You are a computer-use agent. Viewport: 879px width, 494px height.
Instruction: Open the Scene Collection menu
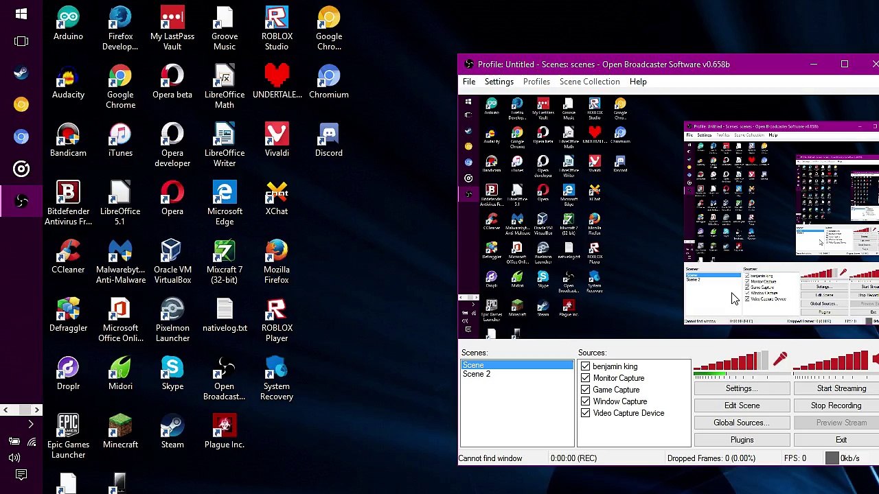589,82
